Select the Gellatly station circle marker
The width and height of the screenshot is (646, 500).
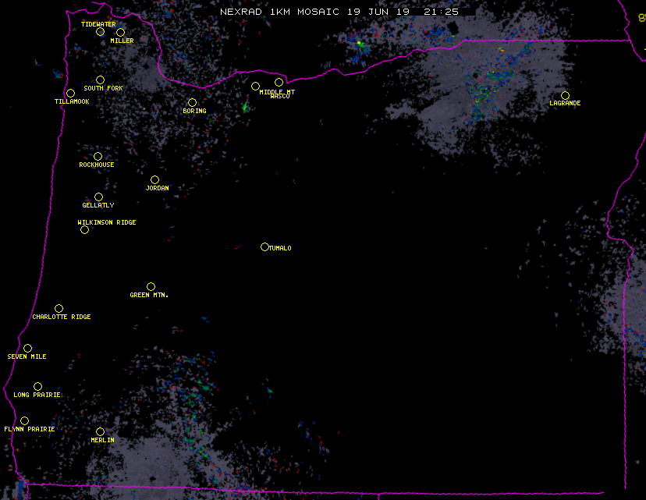(98, 197)
